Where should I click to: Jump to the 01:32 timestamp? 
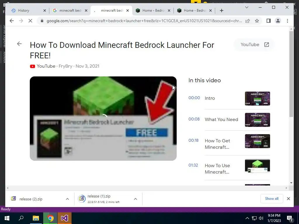[x=193, y=165]
